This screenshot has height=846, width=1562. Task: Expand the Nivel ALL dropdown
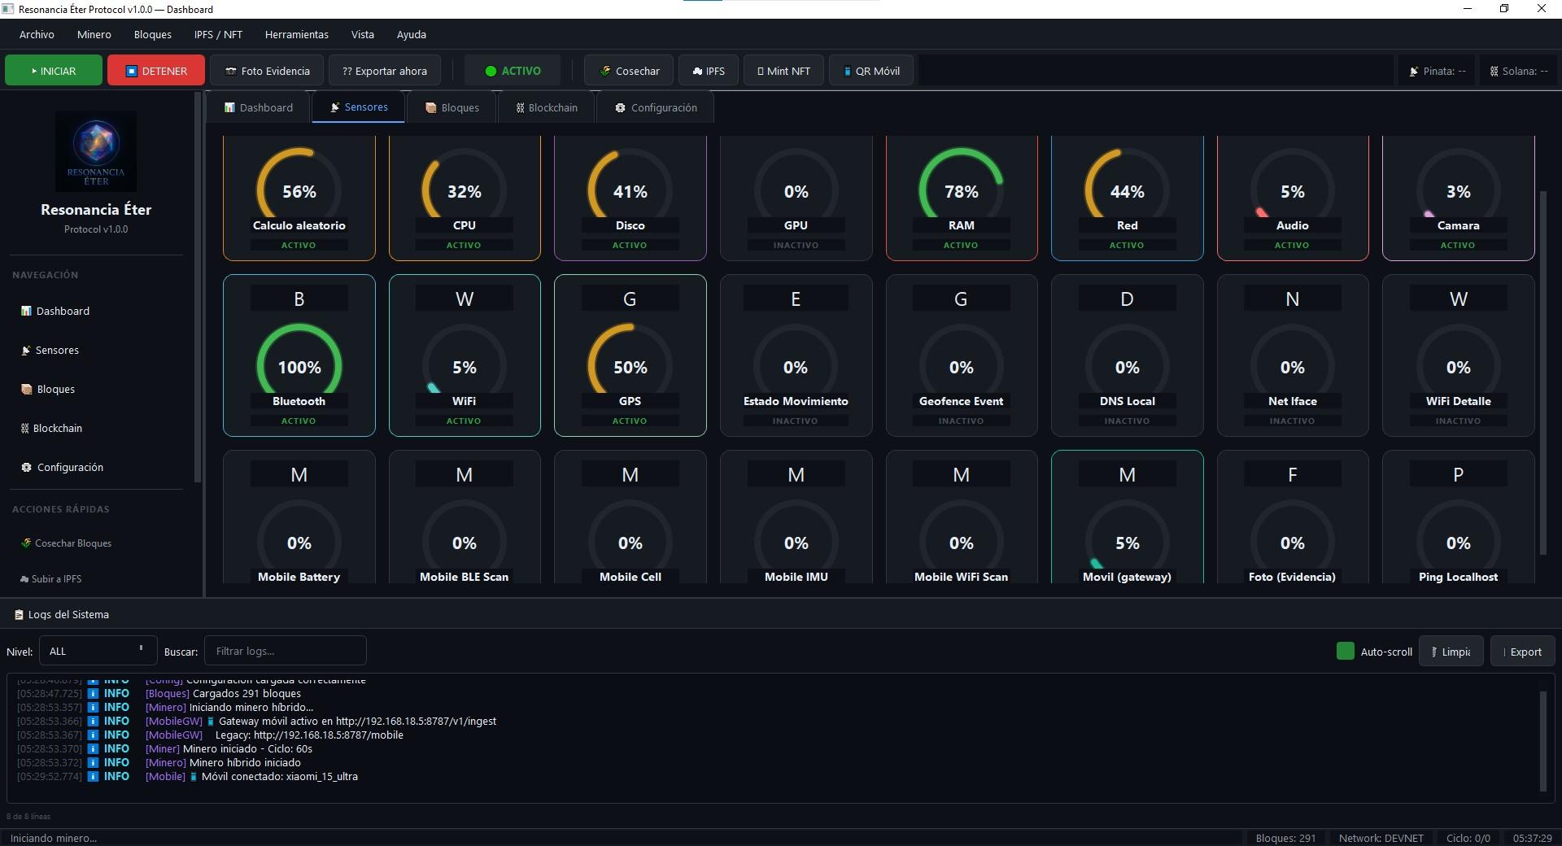coord(96,651)
